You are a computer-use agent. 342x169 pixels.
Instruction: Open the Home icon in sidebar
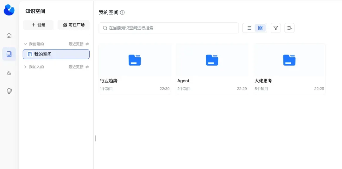[9, 35]
